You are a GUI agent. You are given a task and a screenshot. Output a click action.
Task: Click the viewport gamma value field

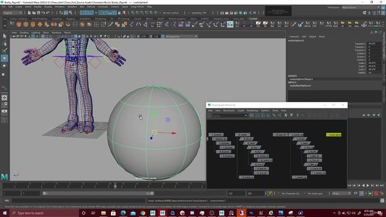pos(156,36)
